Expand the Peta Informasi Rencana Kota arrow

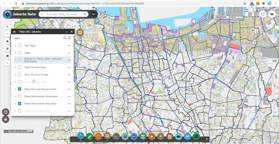tap(16, 89)
